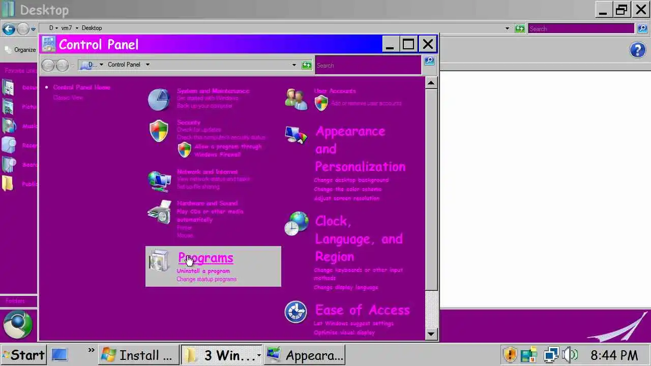Open Documents in Favorite Links

point(19,87)
